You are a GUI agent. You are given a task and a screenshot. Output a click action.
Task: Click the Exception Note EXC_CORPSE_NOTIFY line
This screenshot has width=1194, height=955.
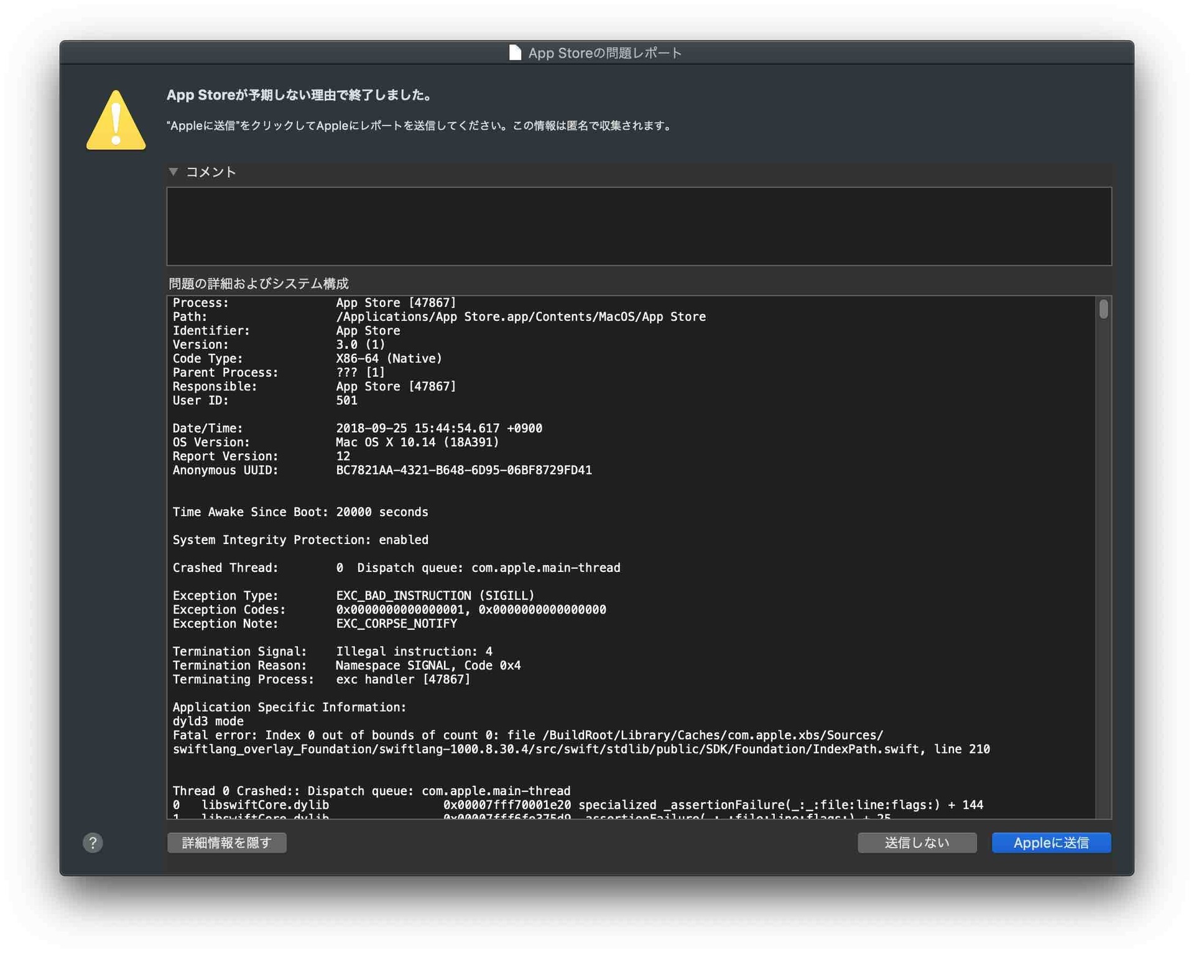(315, 624)
